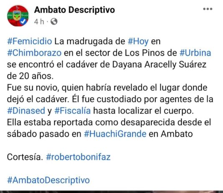Open the #Dinased hashtag
This screenshot has height=193, width=223.
[26, 111]
